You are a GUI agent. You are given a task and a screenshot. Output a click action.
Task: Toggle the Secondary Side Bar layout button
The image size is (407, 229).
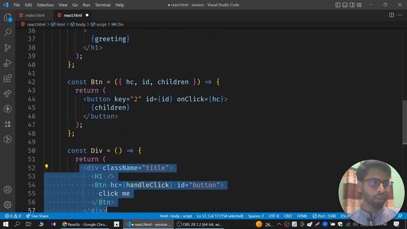[352, 4]
